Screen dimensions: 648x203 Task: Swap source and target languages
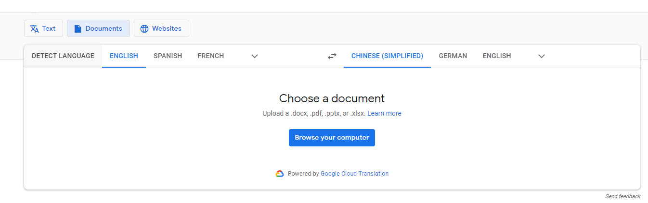point(332,56)
